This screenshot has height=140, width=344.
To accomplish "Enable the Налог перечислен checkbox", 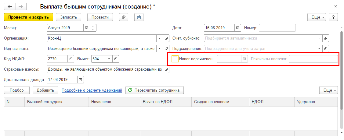I will (175, 59).
